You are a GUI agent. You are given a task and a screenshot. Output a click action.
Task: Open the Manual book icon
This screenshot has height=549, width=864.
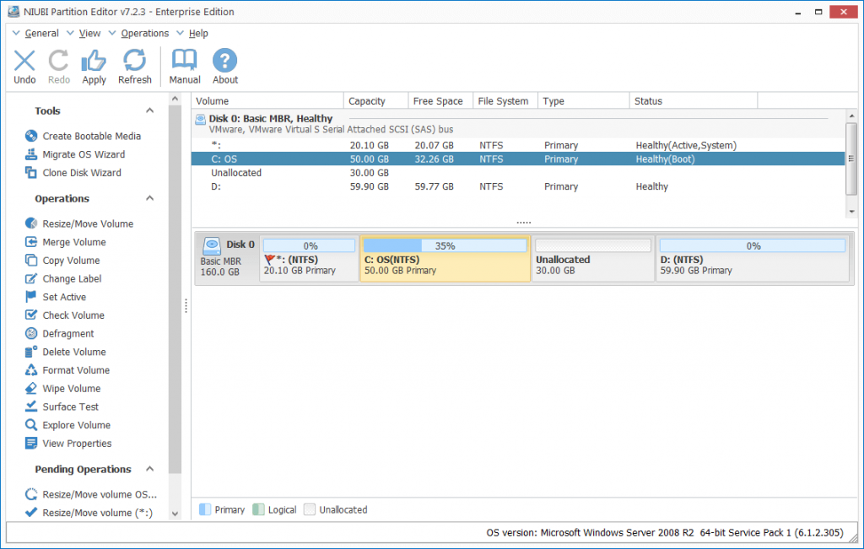184,61
